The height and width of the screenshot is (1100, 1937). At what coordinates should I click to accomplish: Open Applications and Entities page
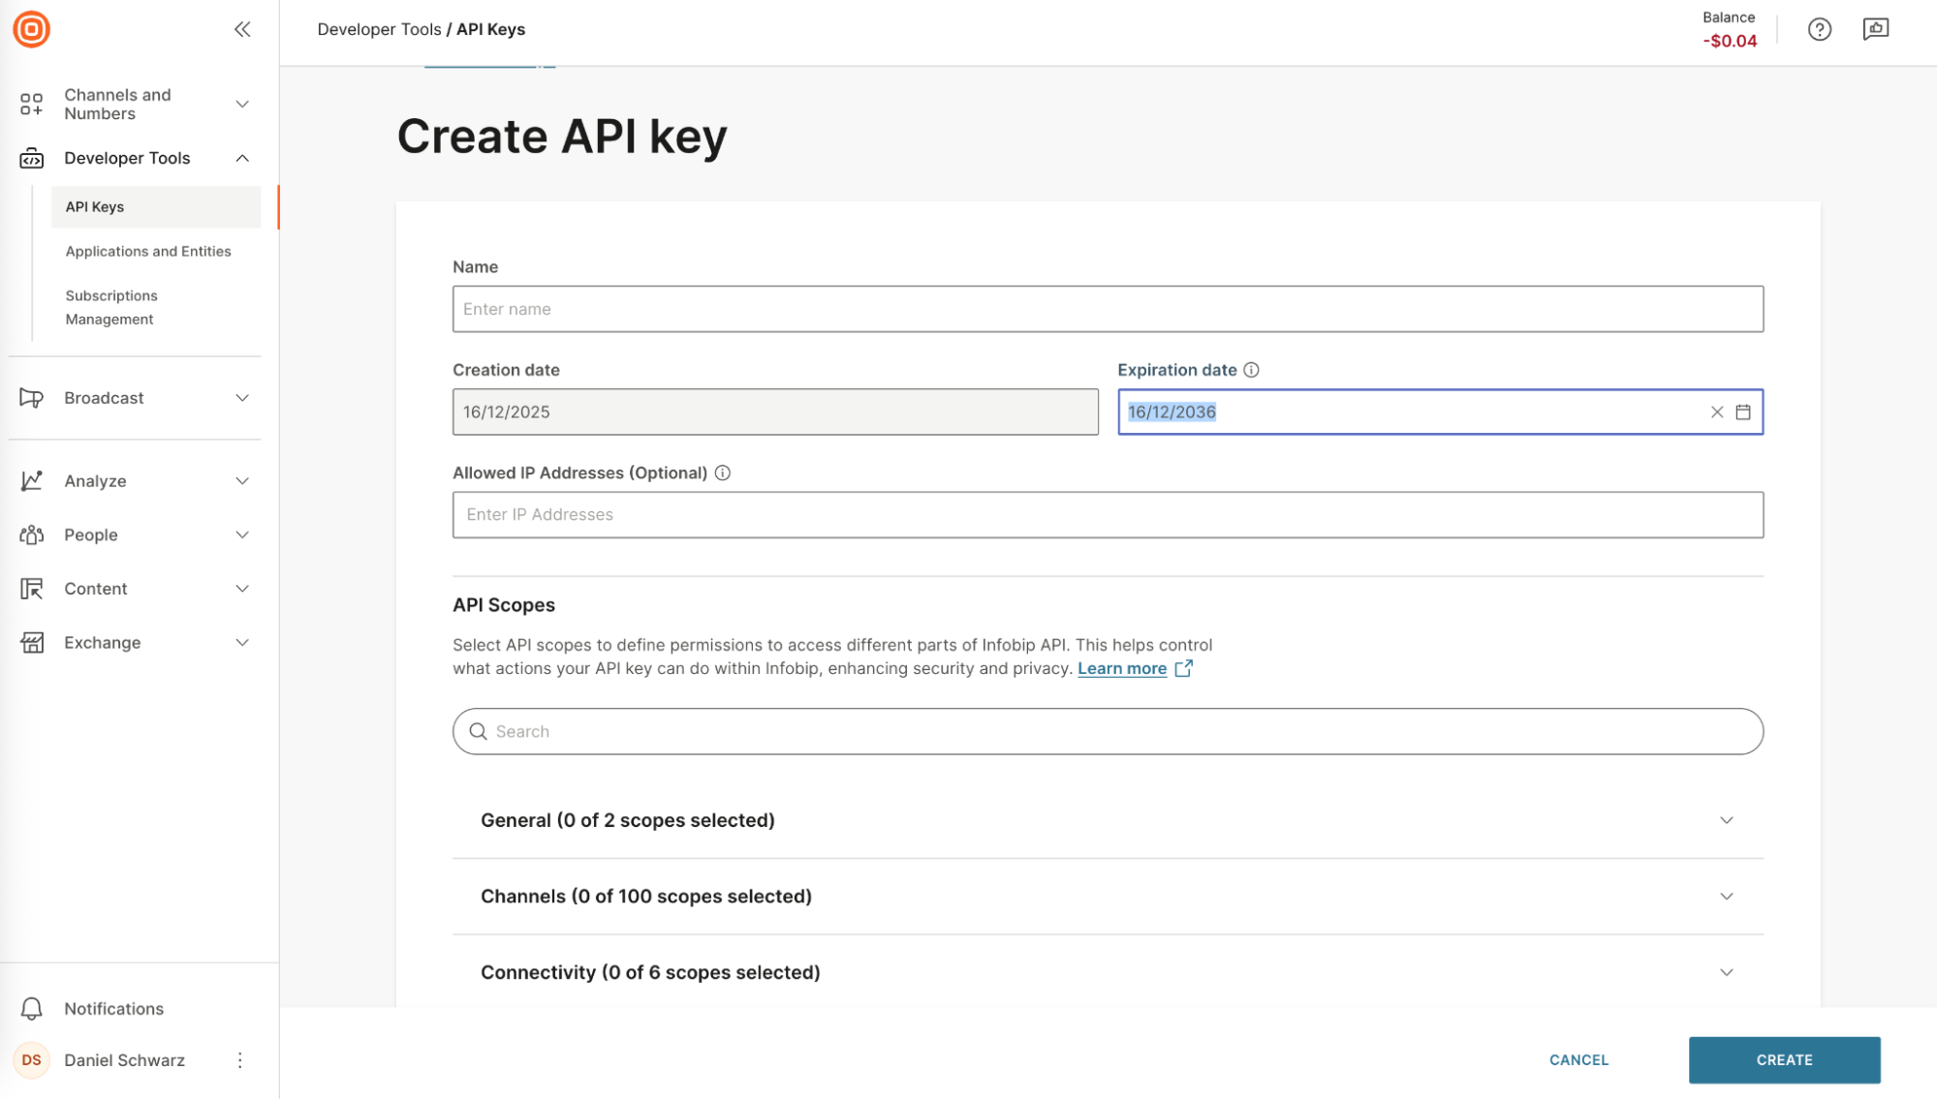pyautogui.click(x=147, y=251)
